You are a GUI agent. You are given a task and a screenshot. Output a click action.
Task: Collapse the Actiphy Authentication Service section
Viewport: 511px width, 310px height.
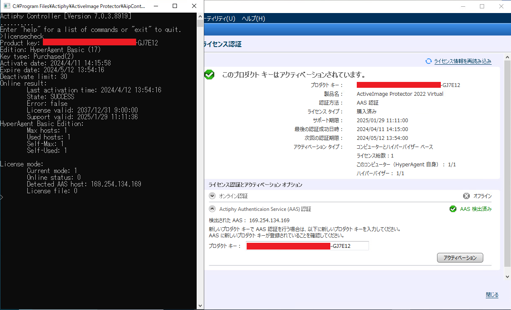212,209
